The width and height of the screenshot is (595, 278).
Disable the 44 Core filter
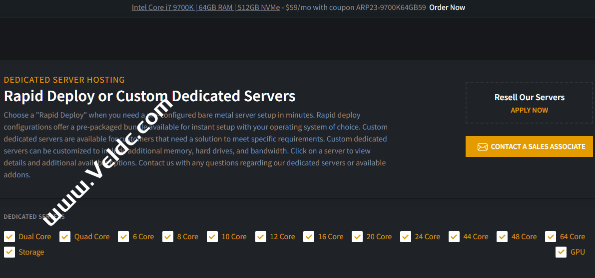454,237
